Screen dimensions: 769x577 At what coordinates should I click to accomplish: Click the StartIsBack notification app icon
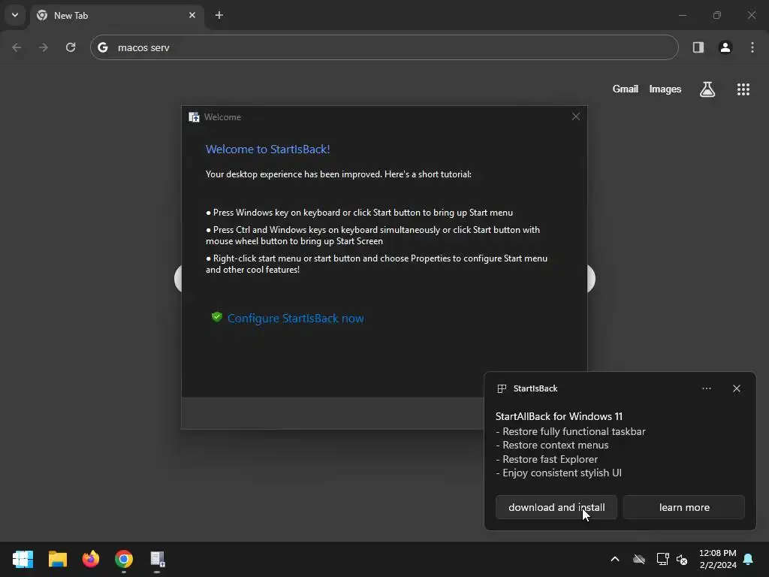tap(502, 388)
